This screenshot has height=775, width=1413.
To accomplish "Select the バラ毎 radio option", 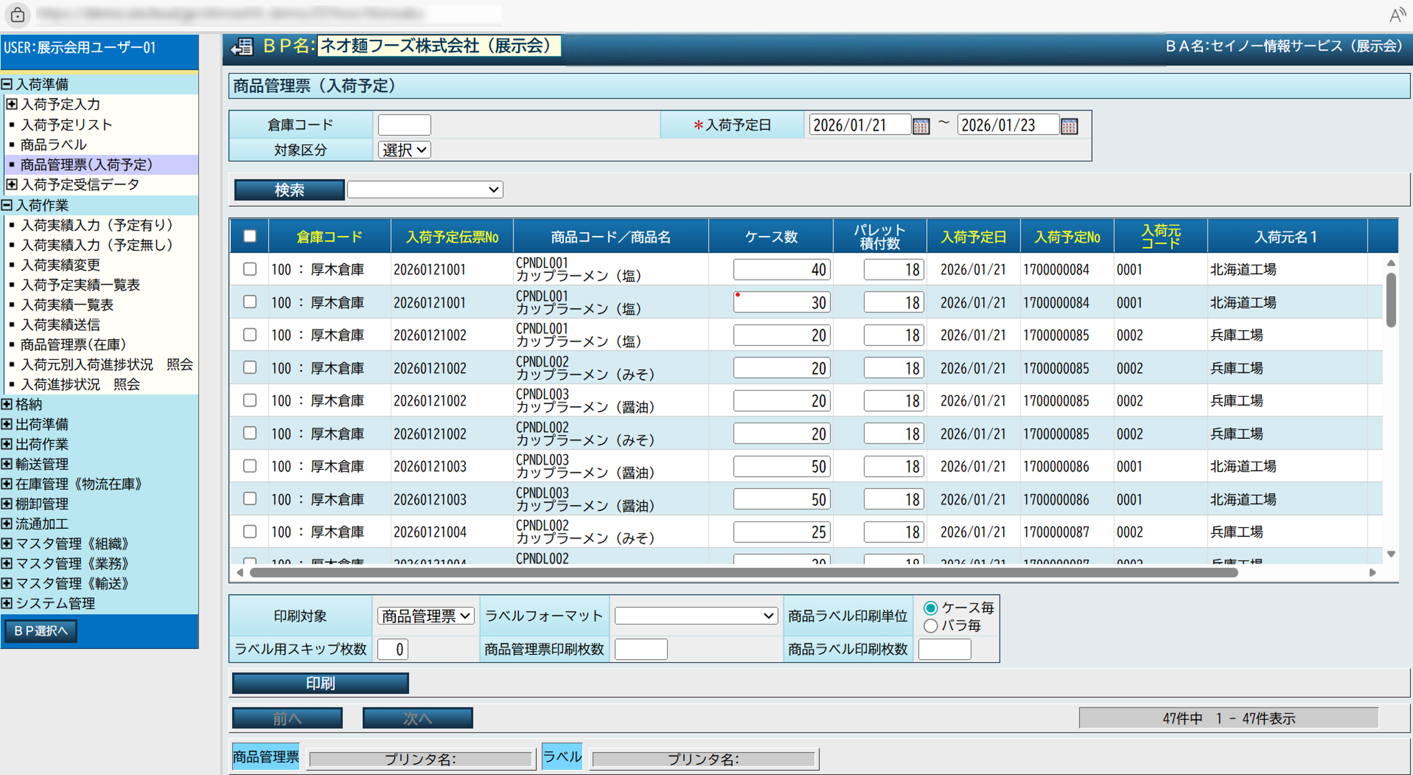I will tap(930, 626).
